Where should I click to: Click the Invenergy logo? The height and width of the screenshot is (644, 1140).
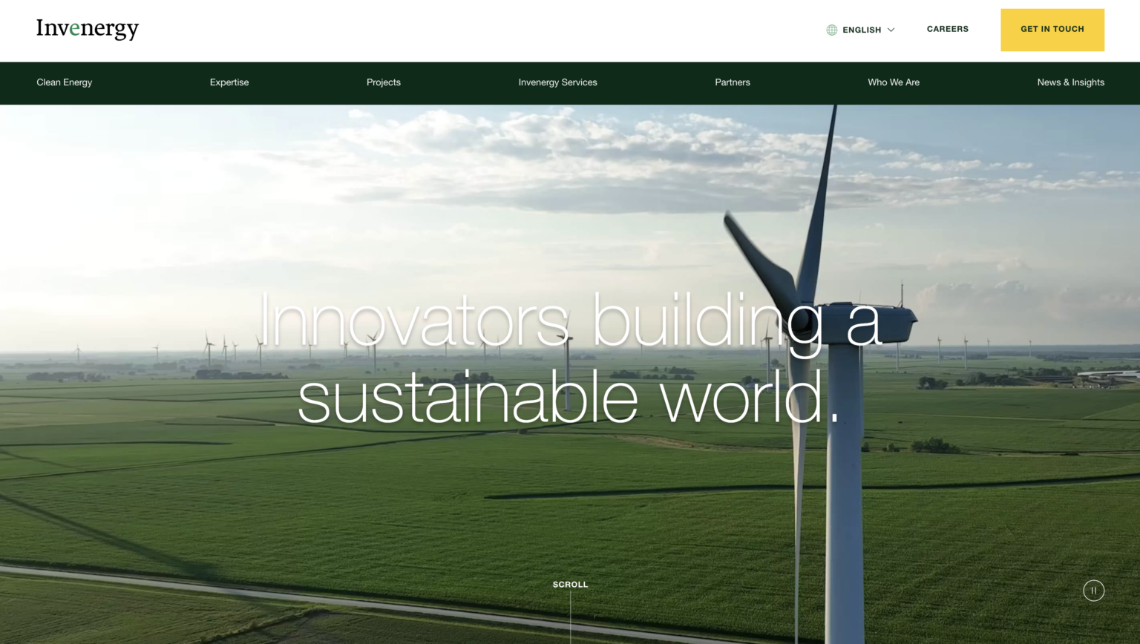tap(87, 30)
